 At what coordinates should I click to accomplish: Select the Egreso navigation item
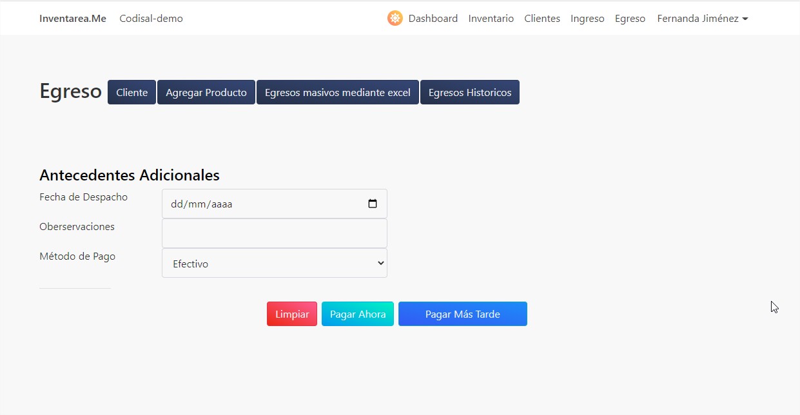(x=630, y=18)
